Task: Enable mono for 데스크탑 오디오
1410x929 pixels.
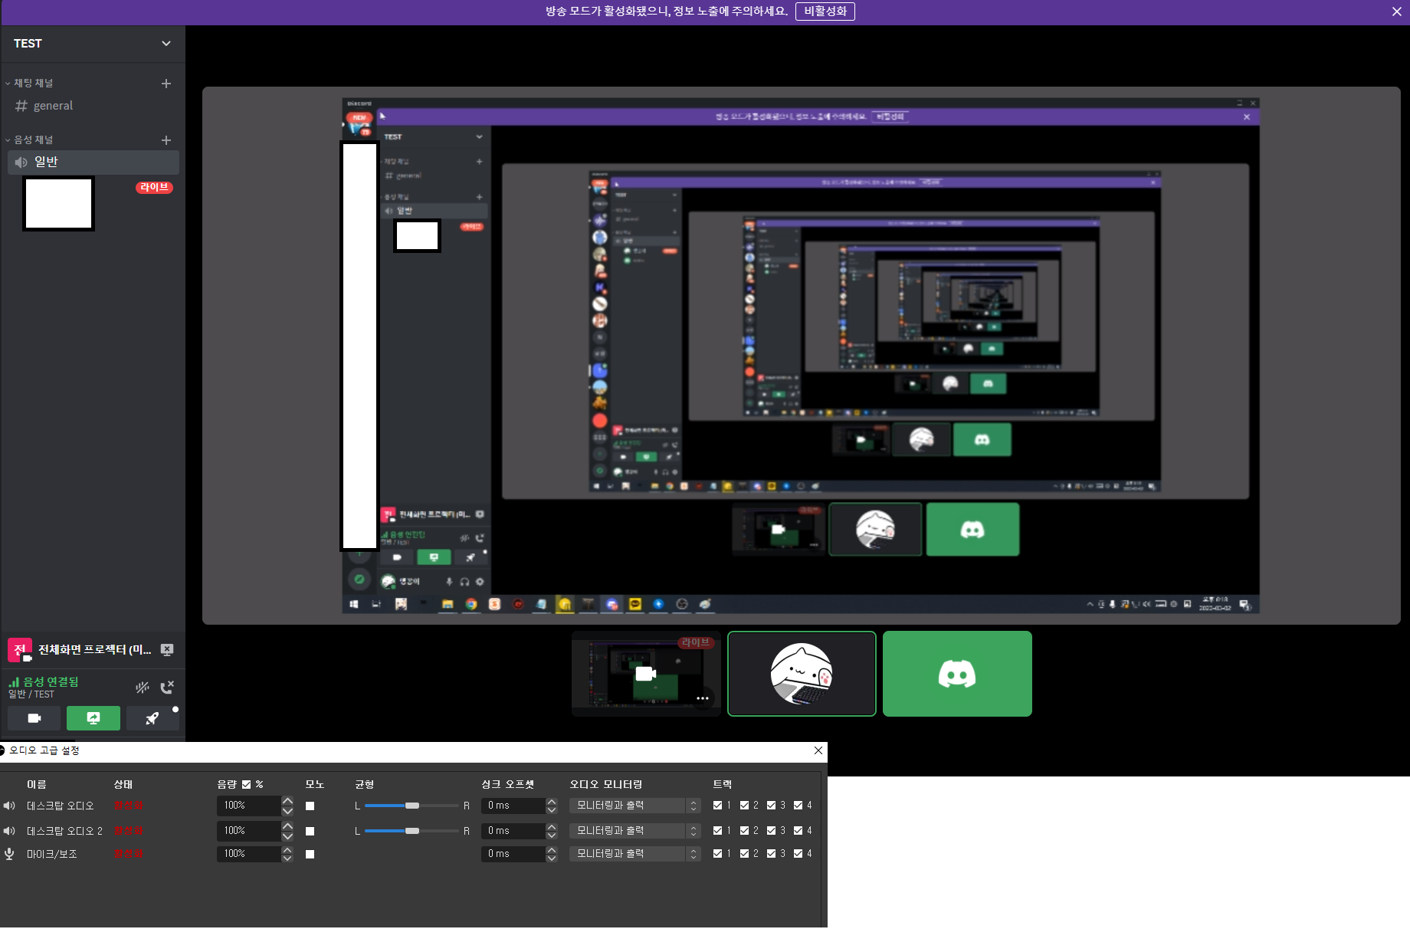Action: (310, 806)
